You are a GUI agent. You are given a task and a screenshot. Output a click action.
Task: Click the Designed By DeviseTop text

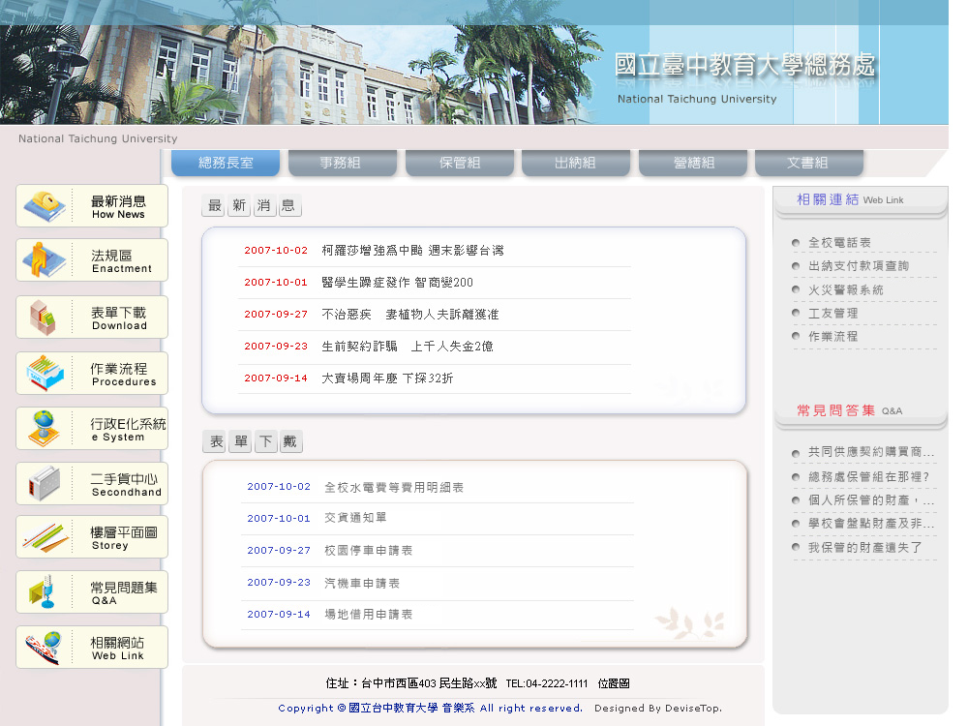tap(658, 709)
